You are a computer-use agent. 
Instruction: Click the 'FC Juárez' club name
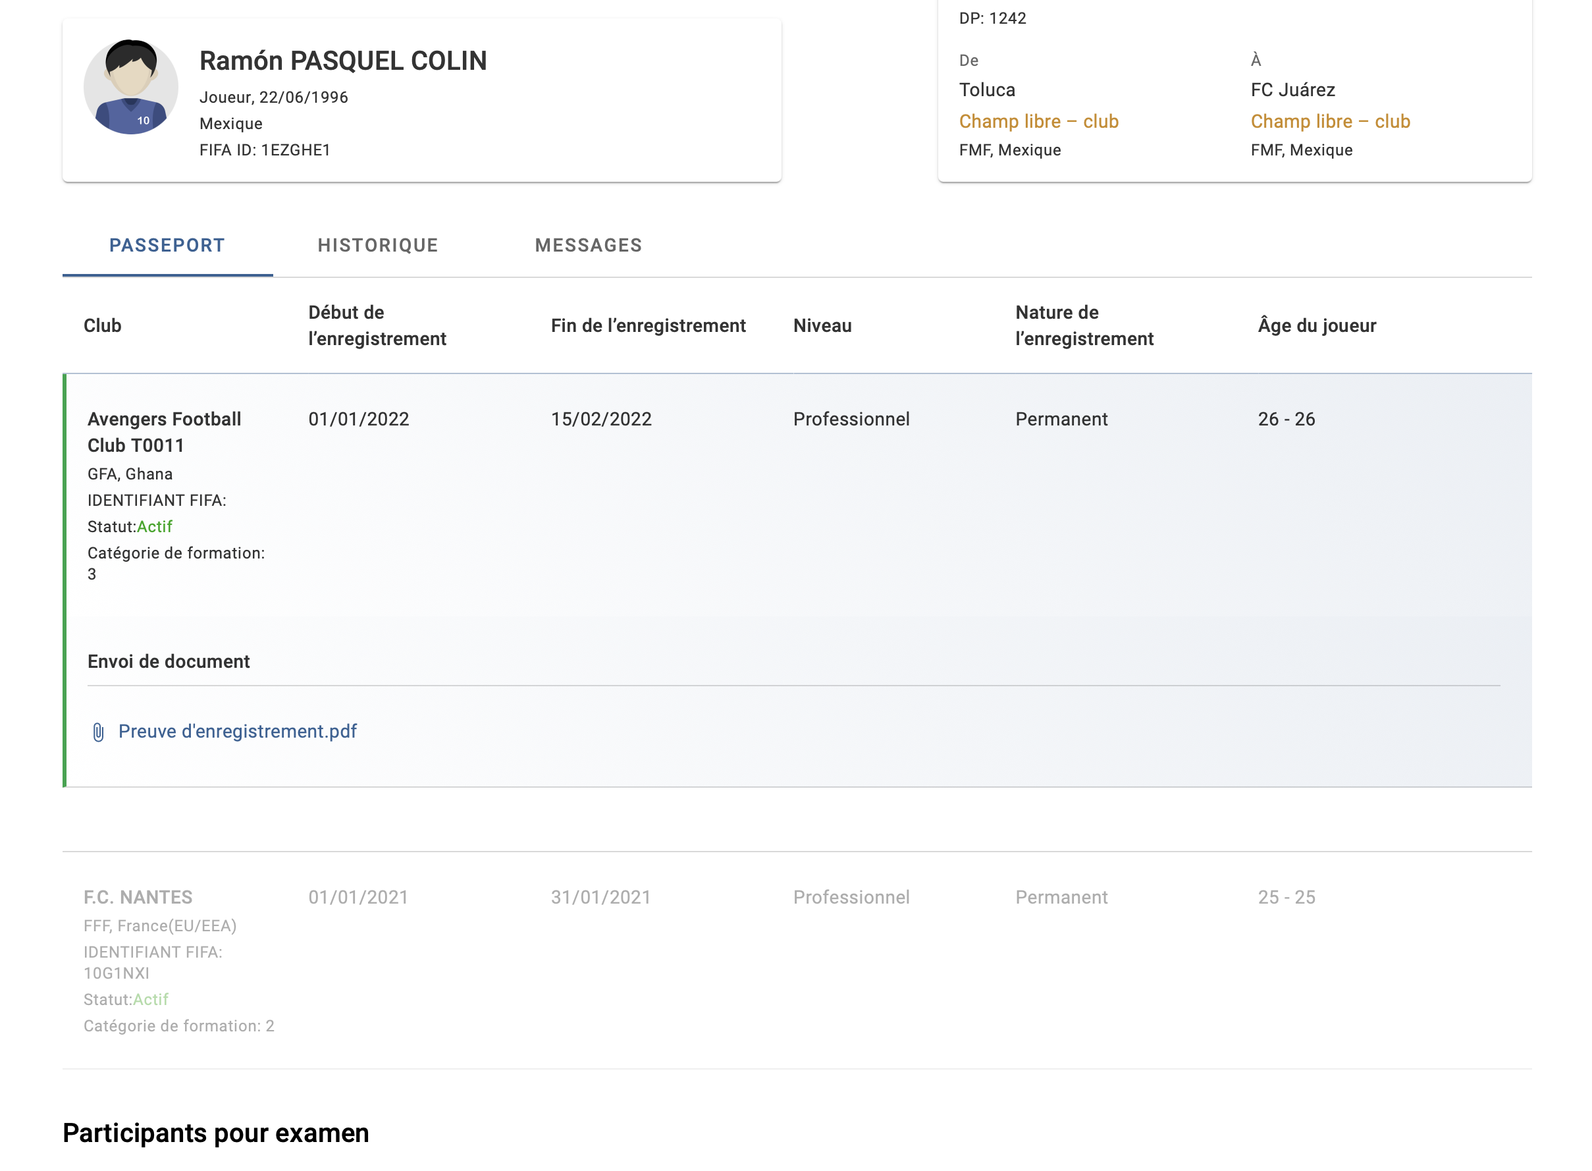point(1292,90)
